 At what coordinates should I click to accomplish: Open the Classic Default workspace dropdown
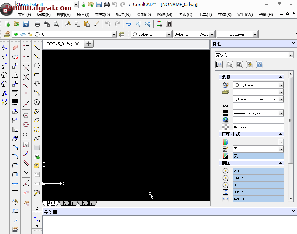coord(76,5)
